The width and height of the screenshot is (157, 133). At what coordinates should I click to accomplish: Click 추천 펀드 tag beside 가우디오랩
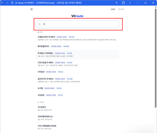(x=60, y=63)
